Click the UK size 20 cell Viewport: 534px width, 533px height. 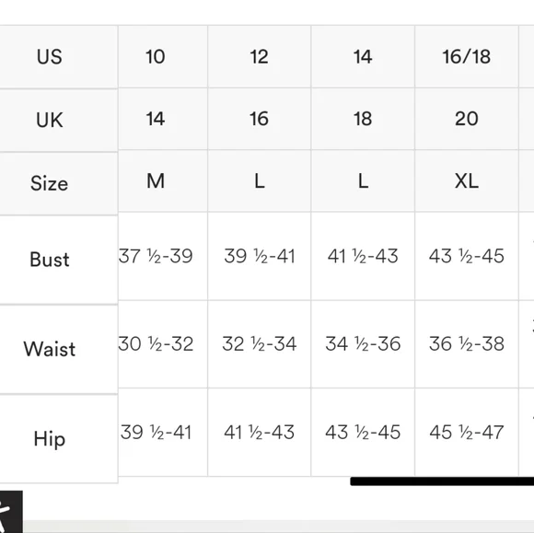467,119
